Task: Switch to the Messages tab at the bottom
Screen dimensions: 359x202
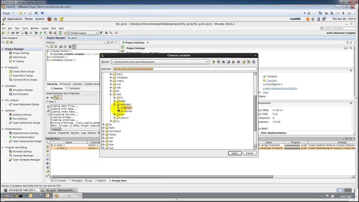Action: click(75, 180)
